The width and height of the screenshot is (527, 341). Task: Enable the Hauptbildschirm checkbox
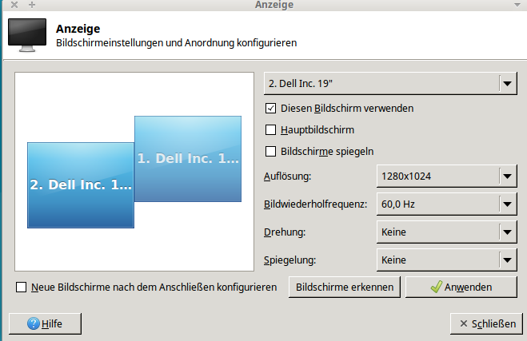tap(270, 130)
